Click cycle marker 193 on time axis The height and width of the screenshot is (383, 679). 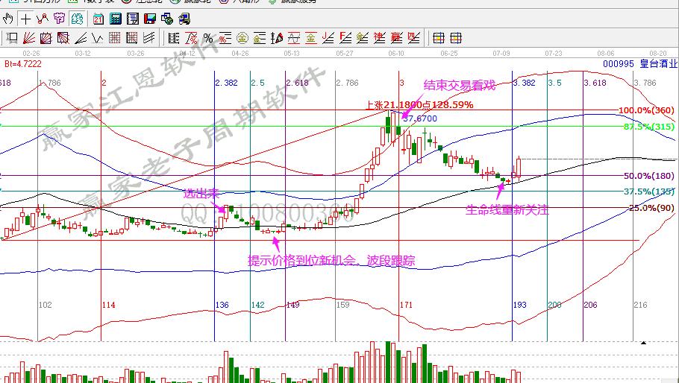tap(520, 306)
